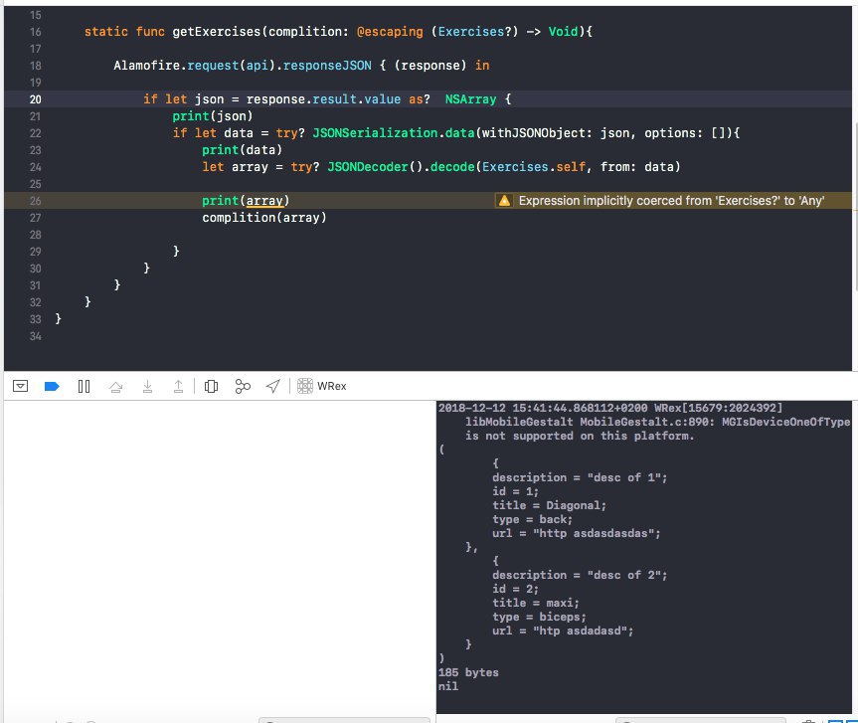Deactivate breakpoints with the blue breakpoint icon
Viewport: 858px width, 723px height.
[52, 387]
